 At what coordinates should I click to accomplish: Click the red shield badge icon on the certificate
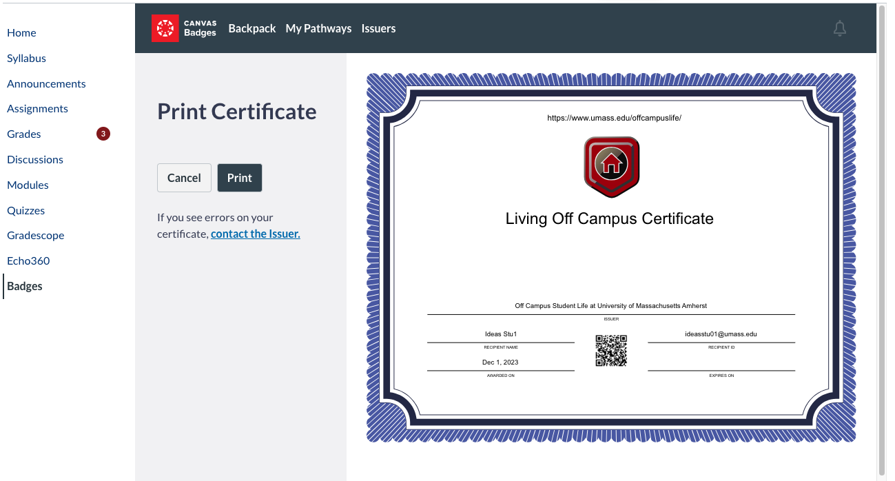pyautogui.click(x=610, y=166)
